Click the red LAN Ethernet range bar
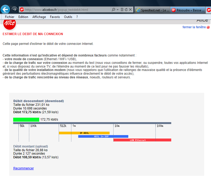The image size is (211, 176). pyautogui.click(x=142, y=140)
